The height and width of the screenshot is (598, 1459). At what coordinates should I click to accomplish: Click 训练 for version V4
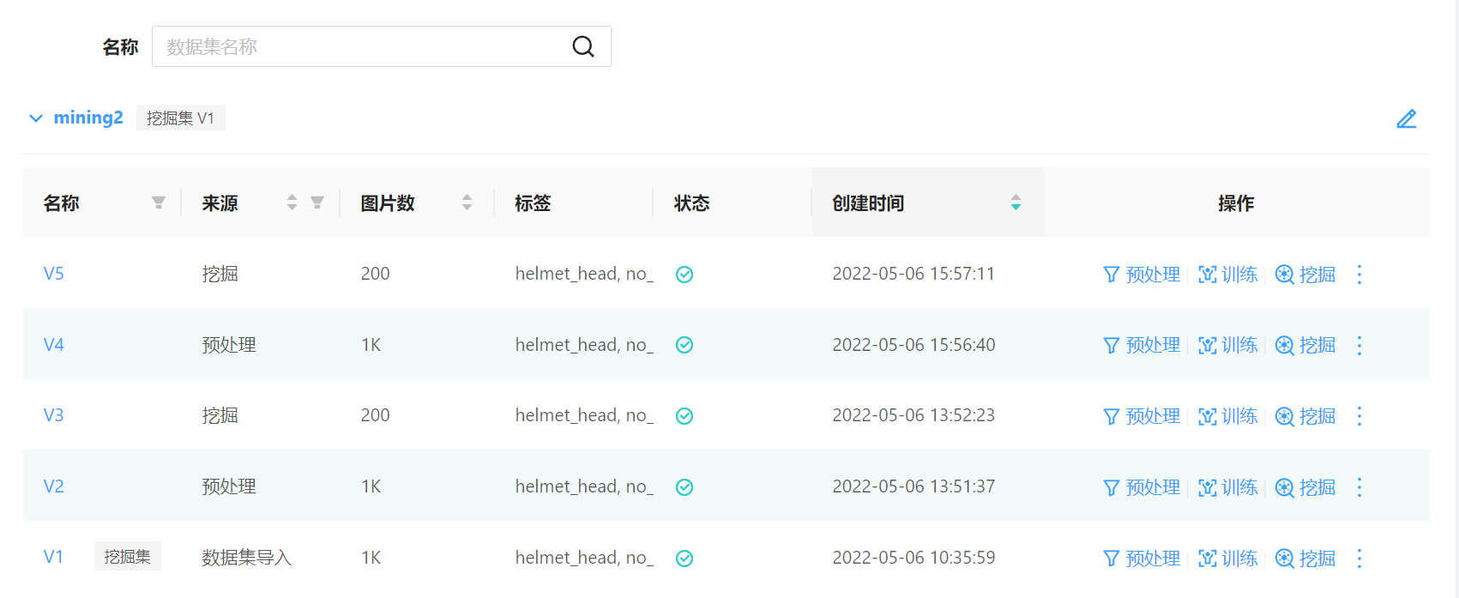(x=1228, y=345)
